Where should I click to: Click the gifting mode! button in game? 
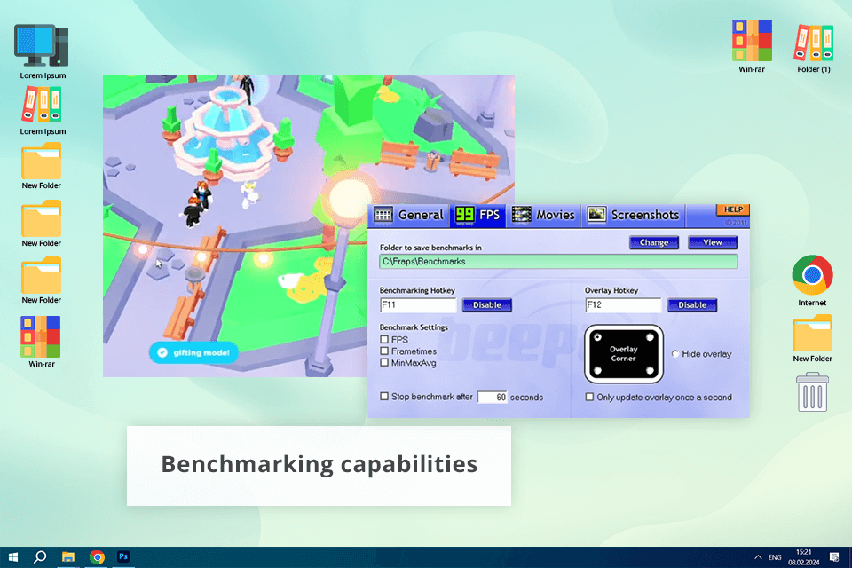(193, 352)
